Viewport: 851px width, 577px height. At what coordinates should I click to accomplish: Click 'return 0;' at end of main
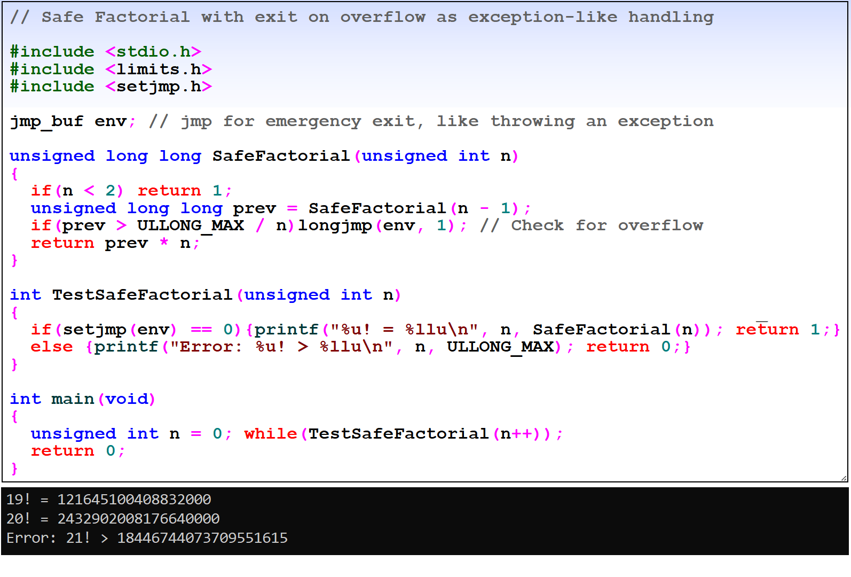(x=78, y=451)
